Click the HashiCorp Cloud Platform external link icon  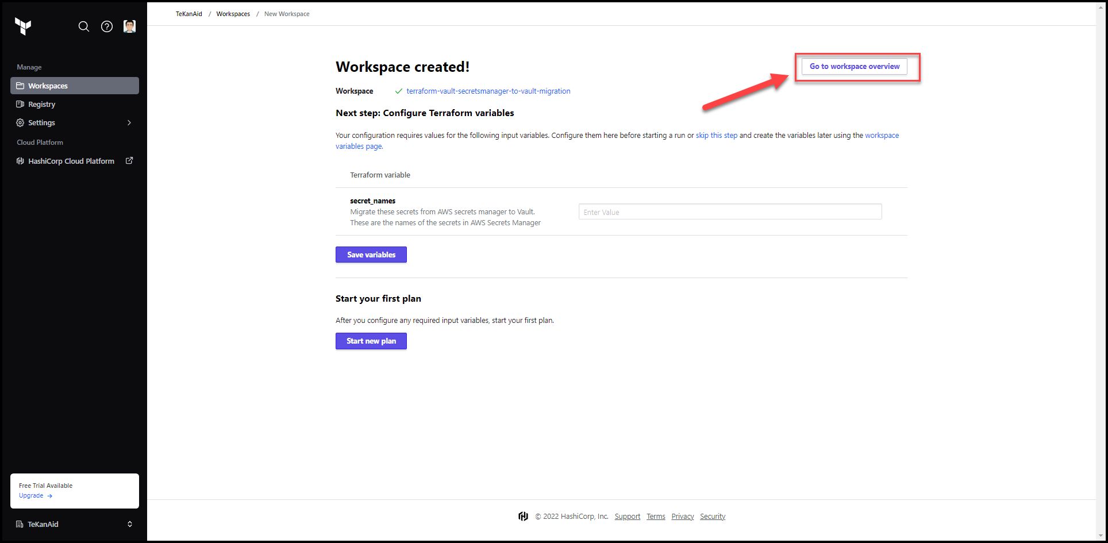click(x=129, y=160)
